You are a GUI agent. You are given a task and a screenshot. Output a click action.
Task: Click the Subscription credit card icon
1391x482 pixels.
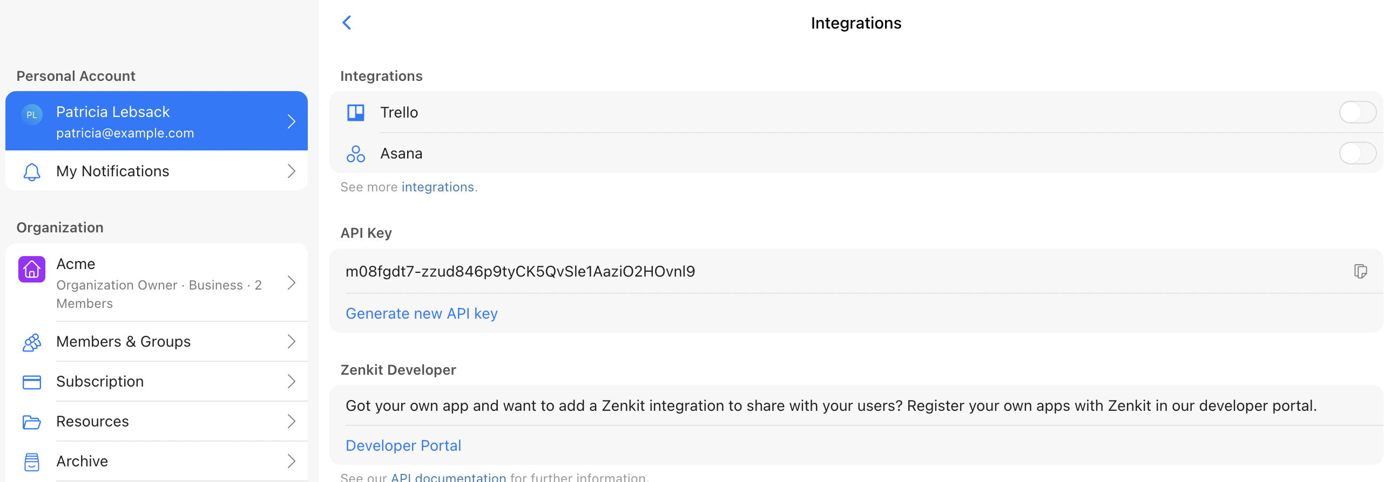[x=32, y=382]
